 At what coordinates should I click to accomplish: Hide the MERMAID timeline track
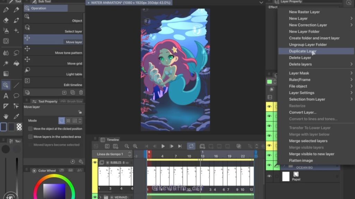click(95, 197)
